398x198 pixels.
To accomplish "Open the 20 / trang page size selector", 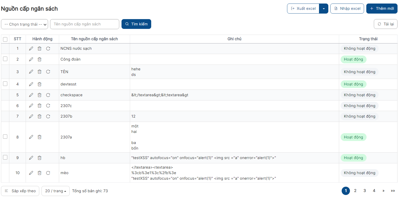I will coord(55,191).
